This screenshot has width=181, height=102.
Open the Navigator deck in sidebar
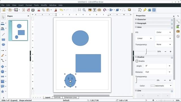click(178, 36)
